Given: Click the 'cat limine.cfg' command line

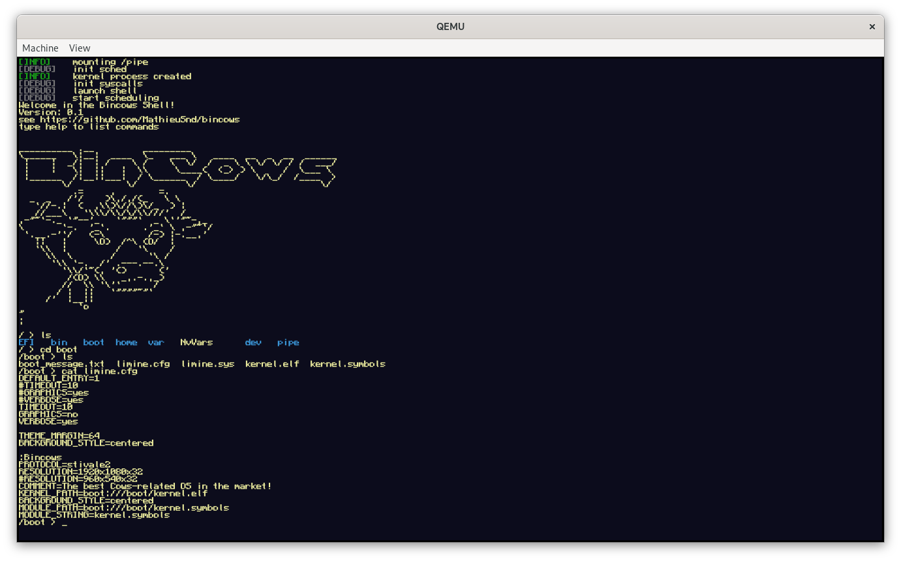Looking at the screenshot, I should tap(78, 371).
